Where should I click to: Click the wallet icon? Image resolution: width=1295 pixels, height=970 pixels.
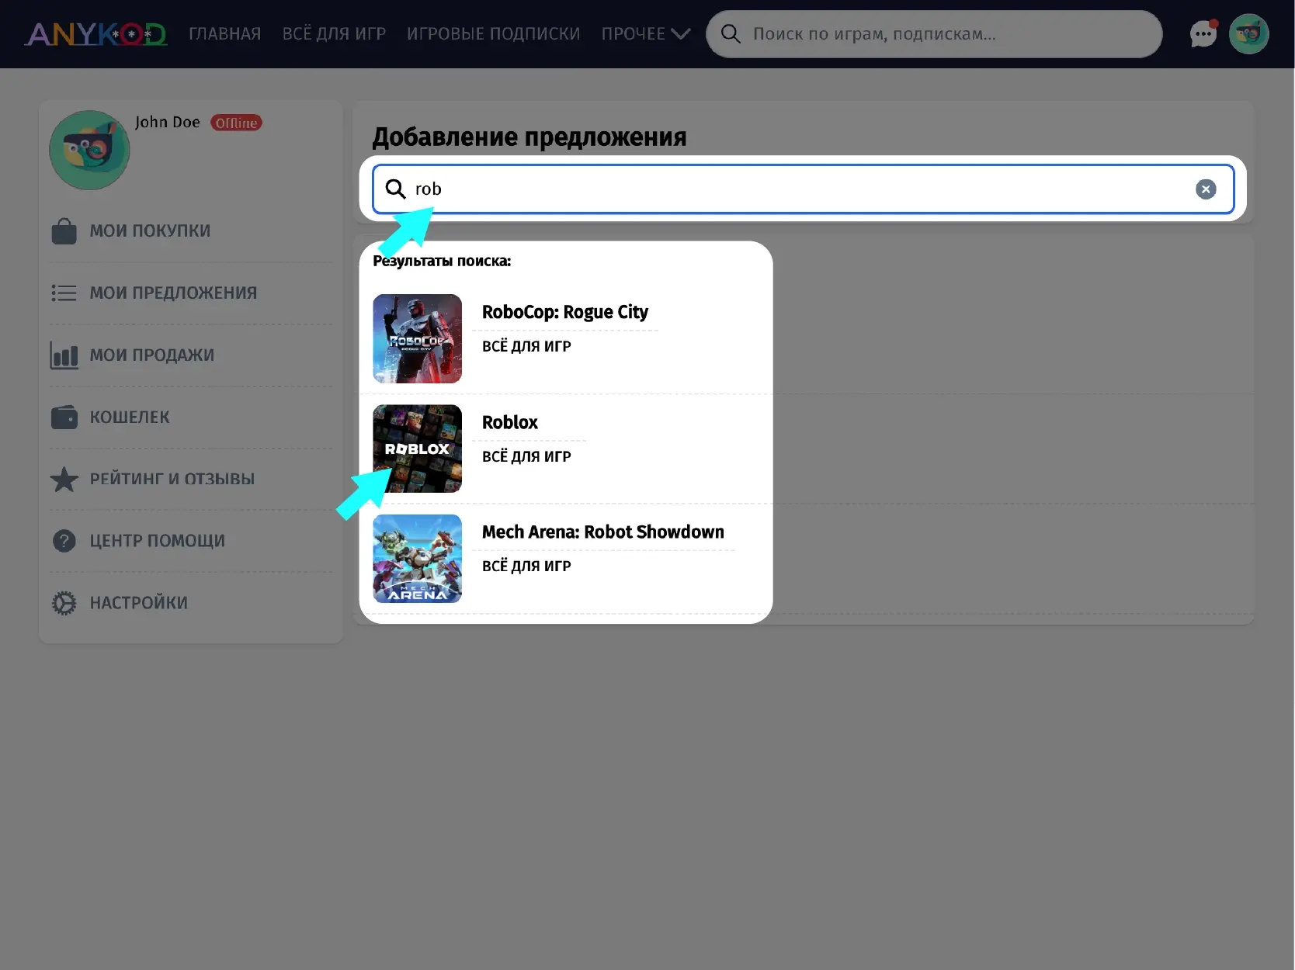pyautogui.click(x=64, y=417)
